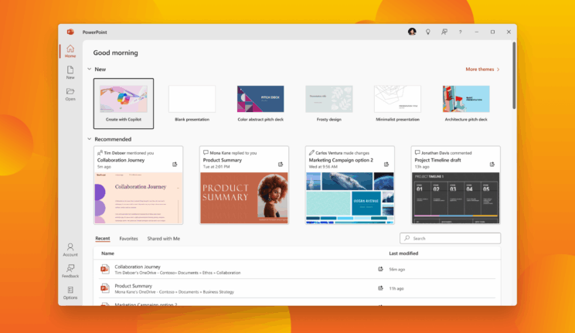Click in the Search input field
Screen dimensions: 575x333
[x=451, y=238]
